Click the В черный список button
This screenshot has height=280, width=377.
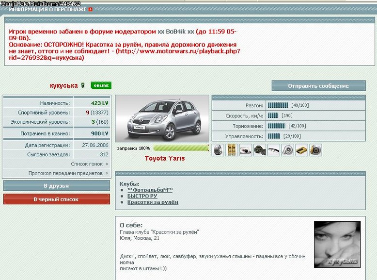tap(57, 199)
